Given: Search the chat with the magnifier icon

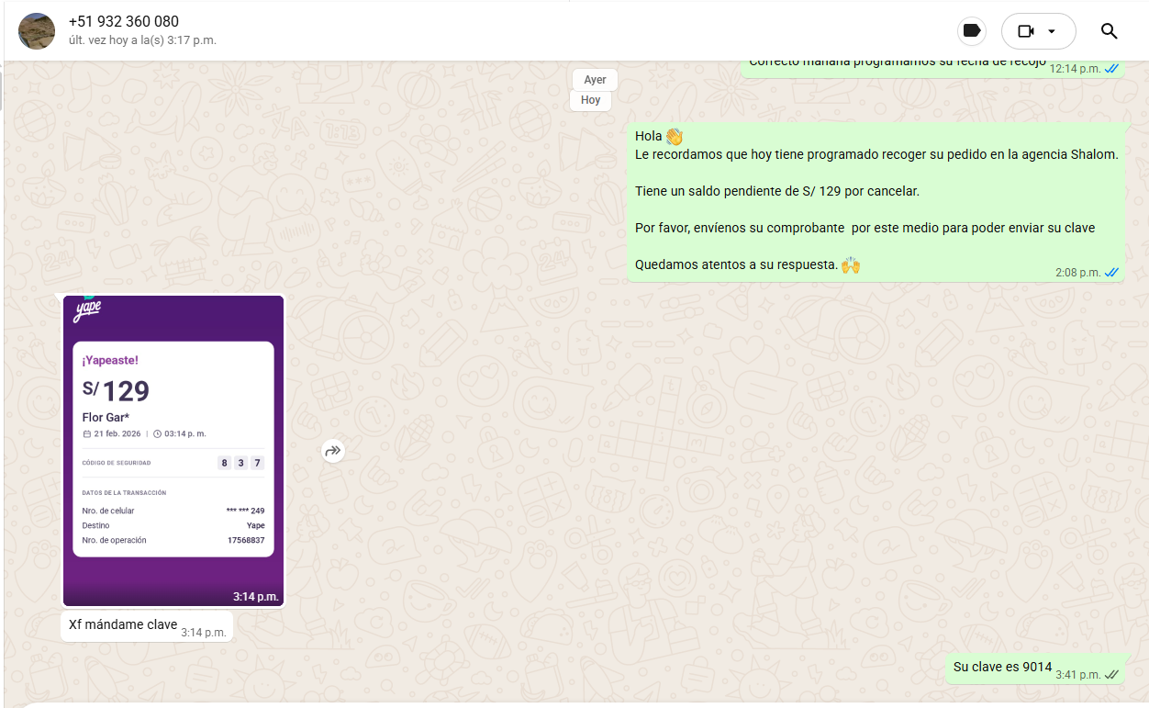Looking at the screenshot, I should pyautogui.click(x=1109, y=31).
